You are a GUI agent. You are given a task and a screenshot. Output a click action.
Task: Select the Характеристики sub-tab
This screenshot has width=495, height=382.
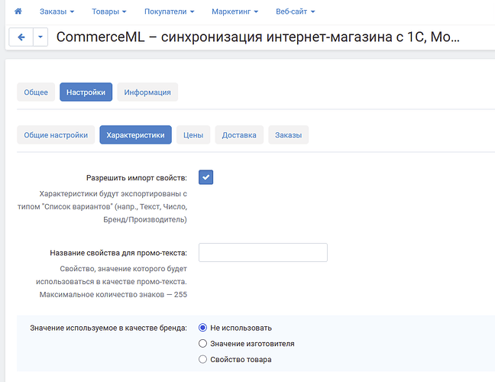click(x=135, y=134)
